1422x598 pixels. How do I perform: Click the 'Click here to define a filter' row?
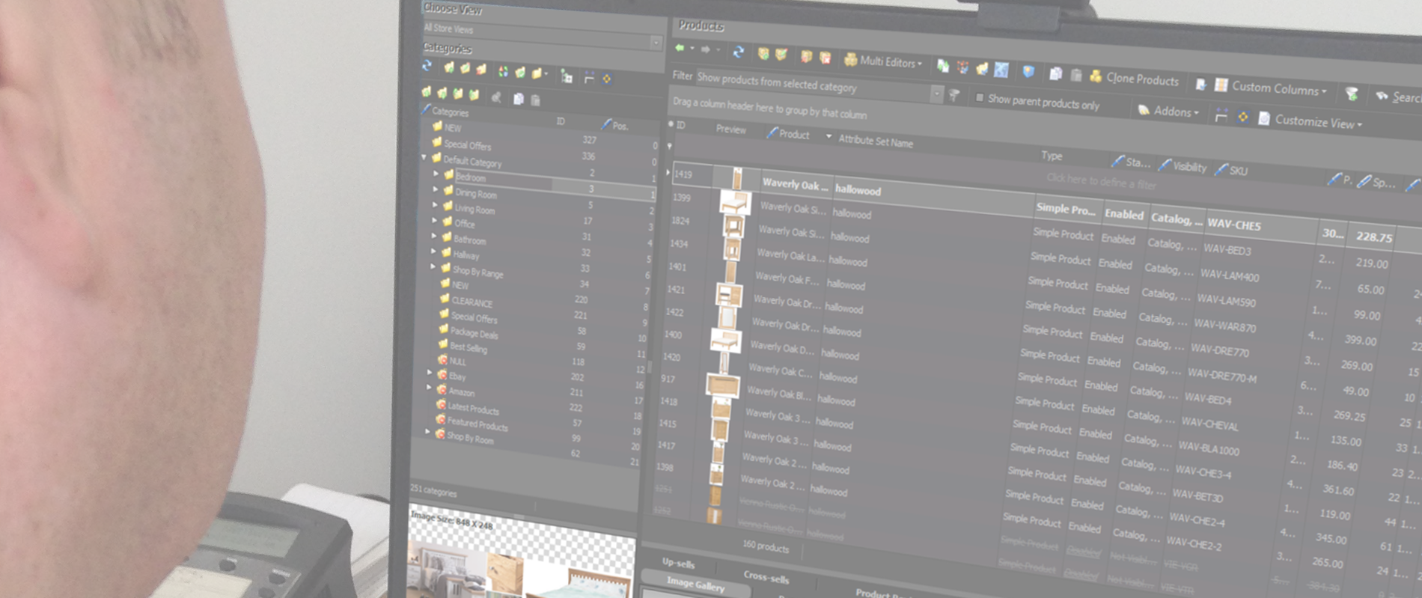point(1101,181)
